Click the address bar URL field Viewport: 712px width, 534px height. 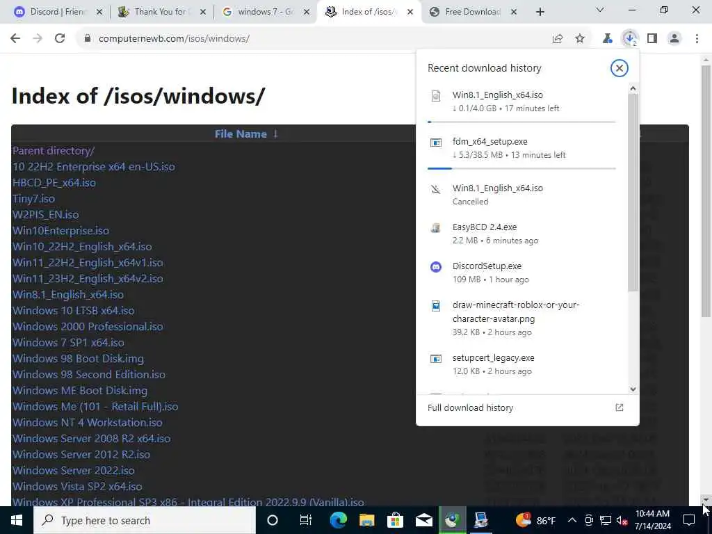(x=314, y=39)
